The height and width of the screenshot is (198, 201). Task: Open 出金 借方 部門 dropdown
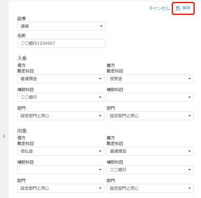pyautogui.click(x=61, y=188)
